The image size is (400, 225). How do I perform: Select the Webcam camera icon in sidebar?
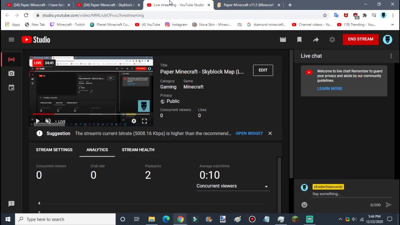tap(11, 73)
